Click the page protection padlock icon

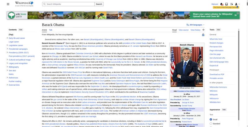[203, 35]
